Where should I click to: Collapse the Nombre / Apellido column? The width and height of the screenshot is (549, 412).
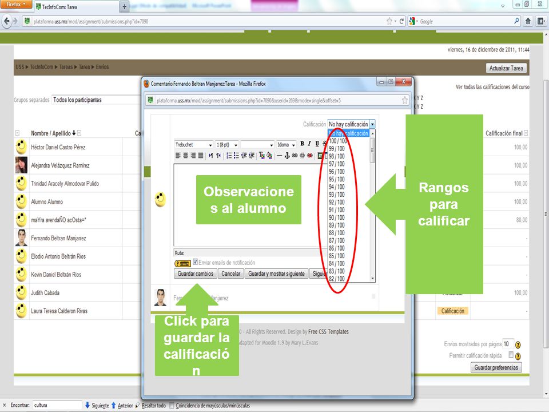tap(79, 133)
